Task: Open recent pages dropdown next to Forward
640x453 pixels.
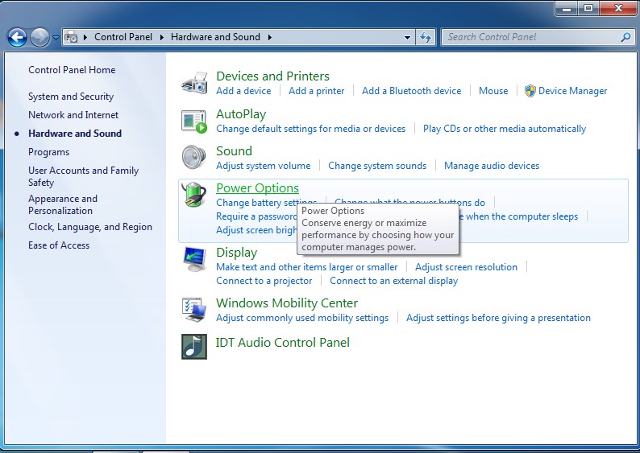Action: (x=56, y=38)
